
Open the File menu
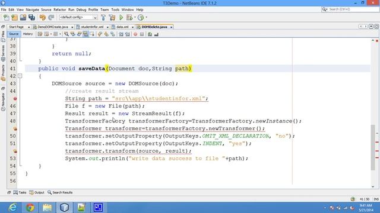pyautogui.click(x=4, y=9)
